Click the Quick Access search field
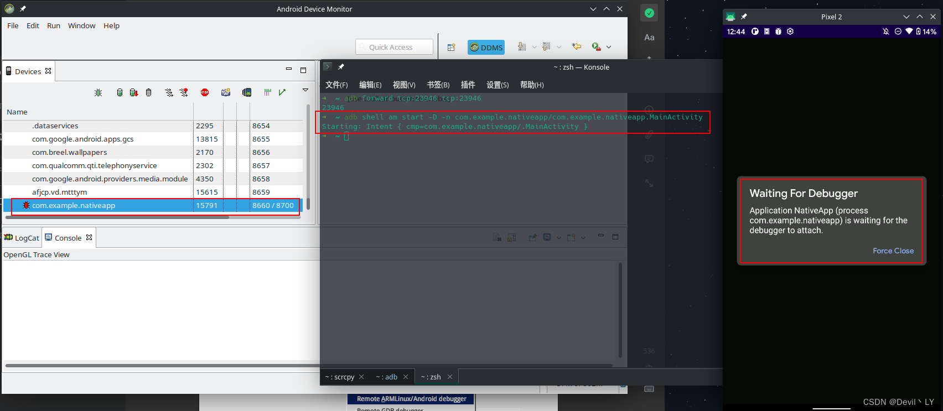 click(x=394, y=47)
